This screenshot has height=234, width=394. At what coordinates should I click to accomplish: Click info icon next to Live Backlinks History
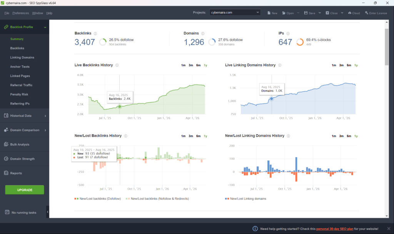click(117, 65)
